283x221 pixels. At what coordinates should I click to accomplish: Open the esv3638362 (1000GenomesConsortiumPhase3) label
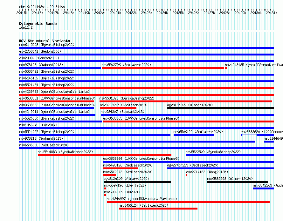(57, 105)
